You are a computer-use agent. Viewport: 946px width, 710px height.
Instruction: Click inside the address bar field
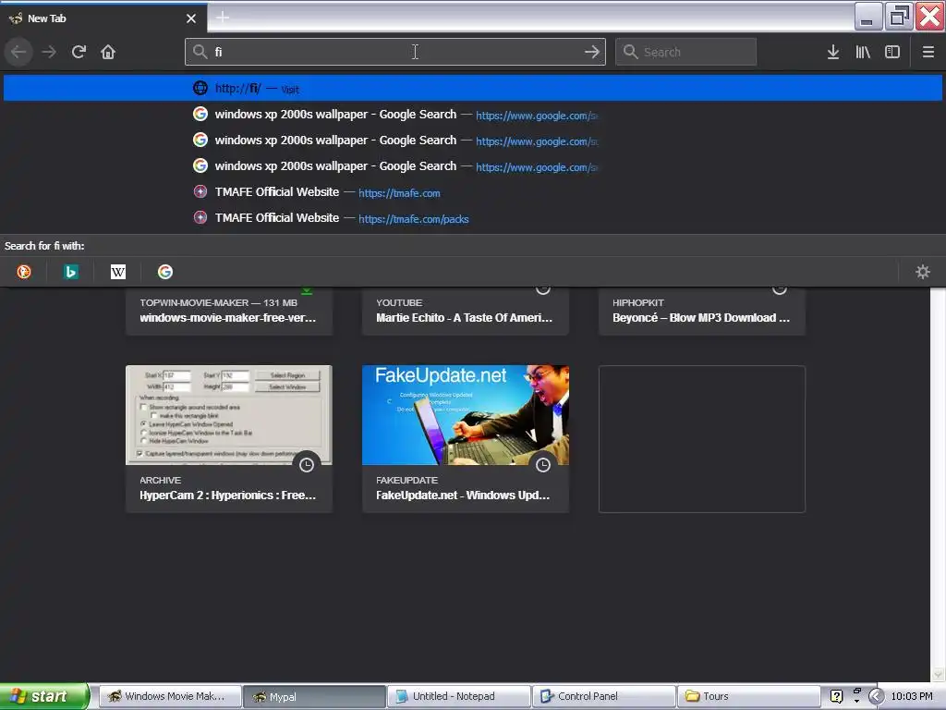click(x=395, y=52)
